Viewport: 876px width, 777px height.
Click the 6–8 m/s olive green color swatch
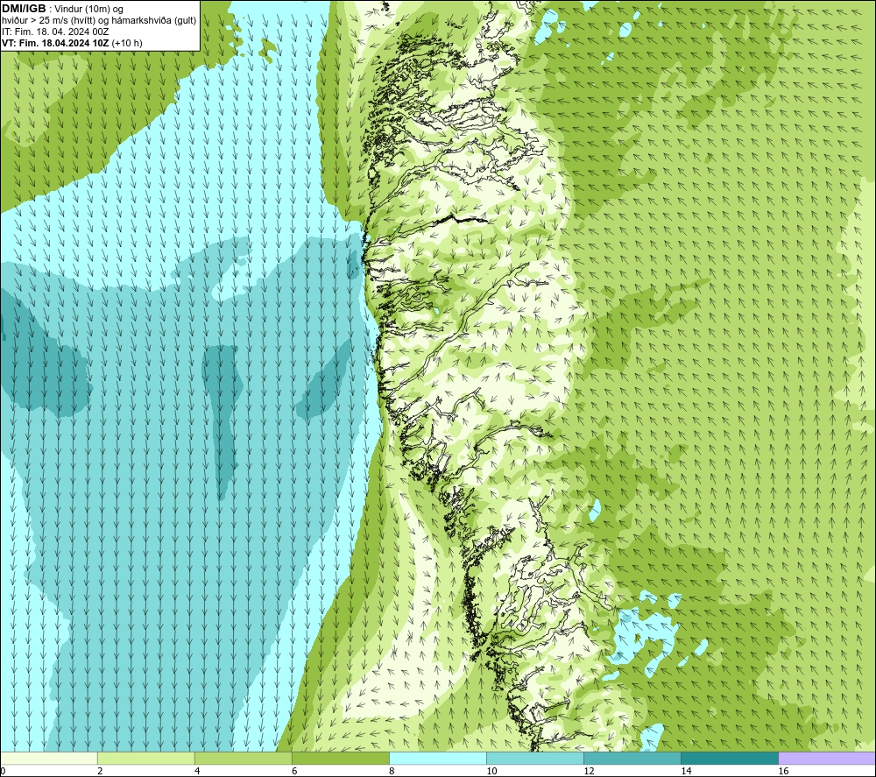point(341,758)
